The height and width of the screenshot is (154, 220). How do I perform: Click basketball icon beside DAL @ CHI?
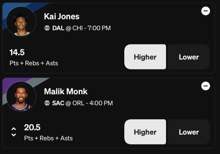[x=47, y=28]
